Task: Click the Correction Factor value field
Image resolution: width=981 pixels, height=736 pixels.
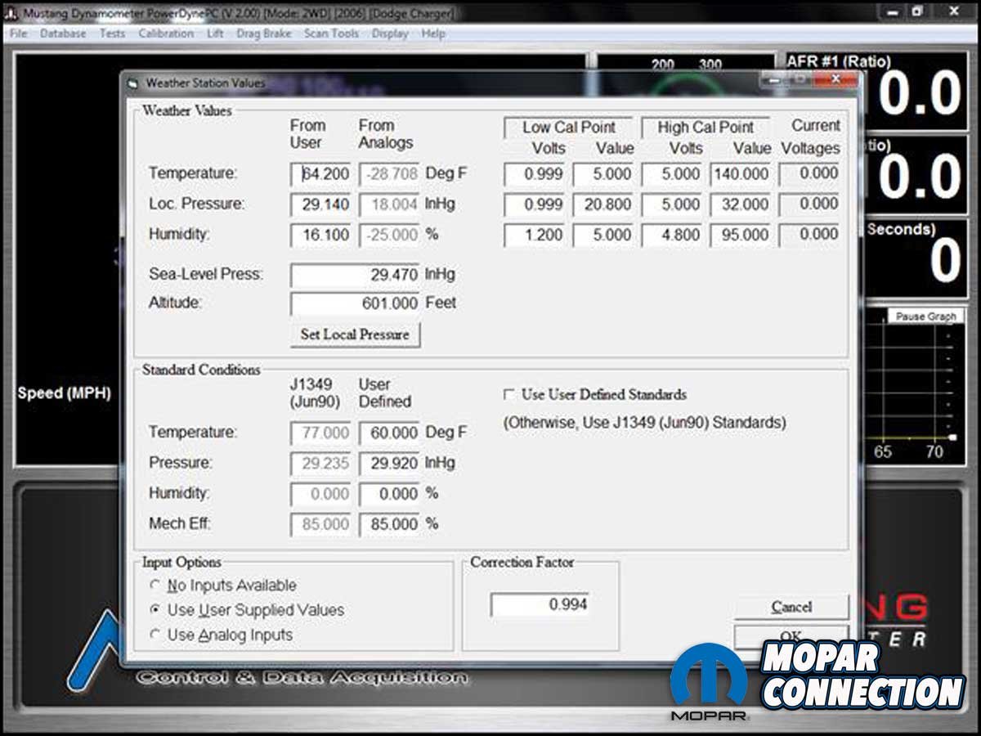Action: point(539,604)
